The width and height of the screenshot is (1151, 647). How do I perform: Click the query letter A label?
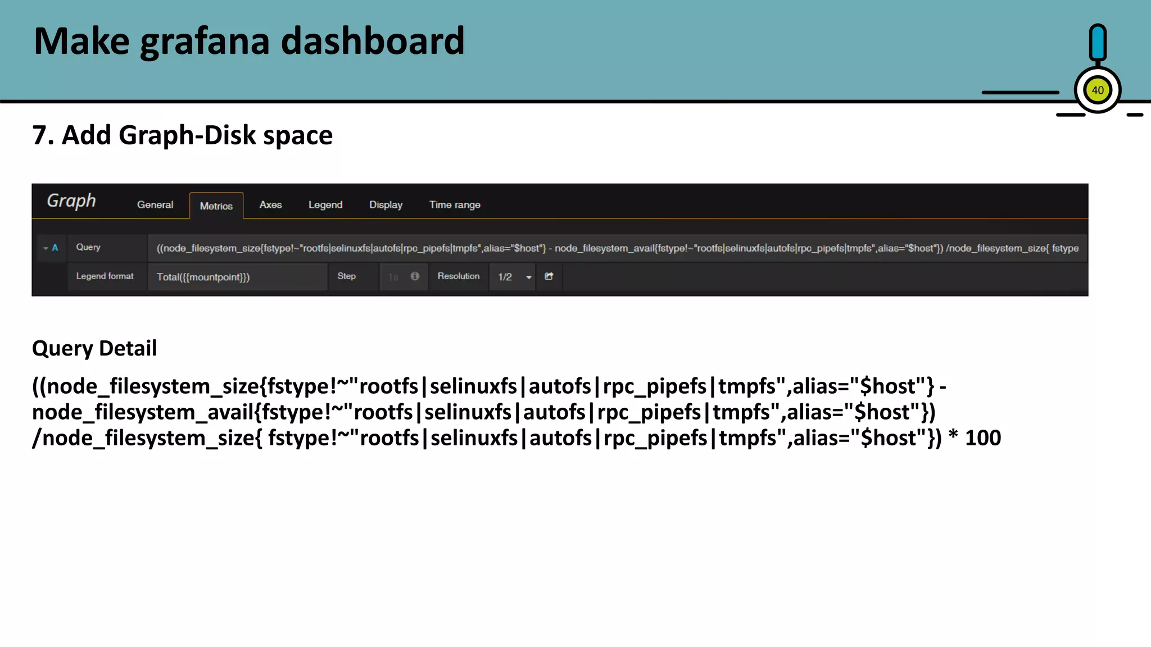point(55,248)
